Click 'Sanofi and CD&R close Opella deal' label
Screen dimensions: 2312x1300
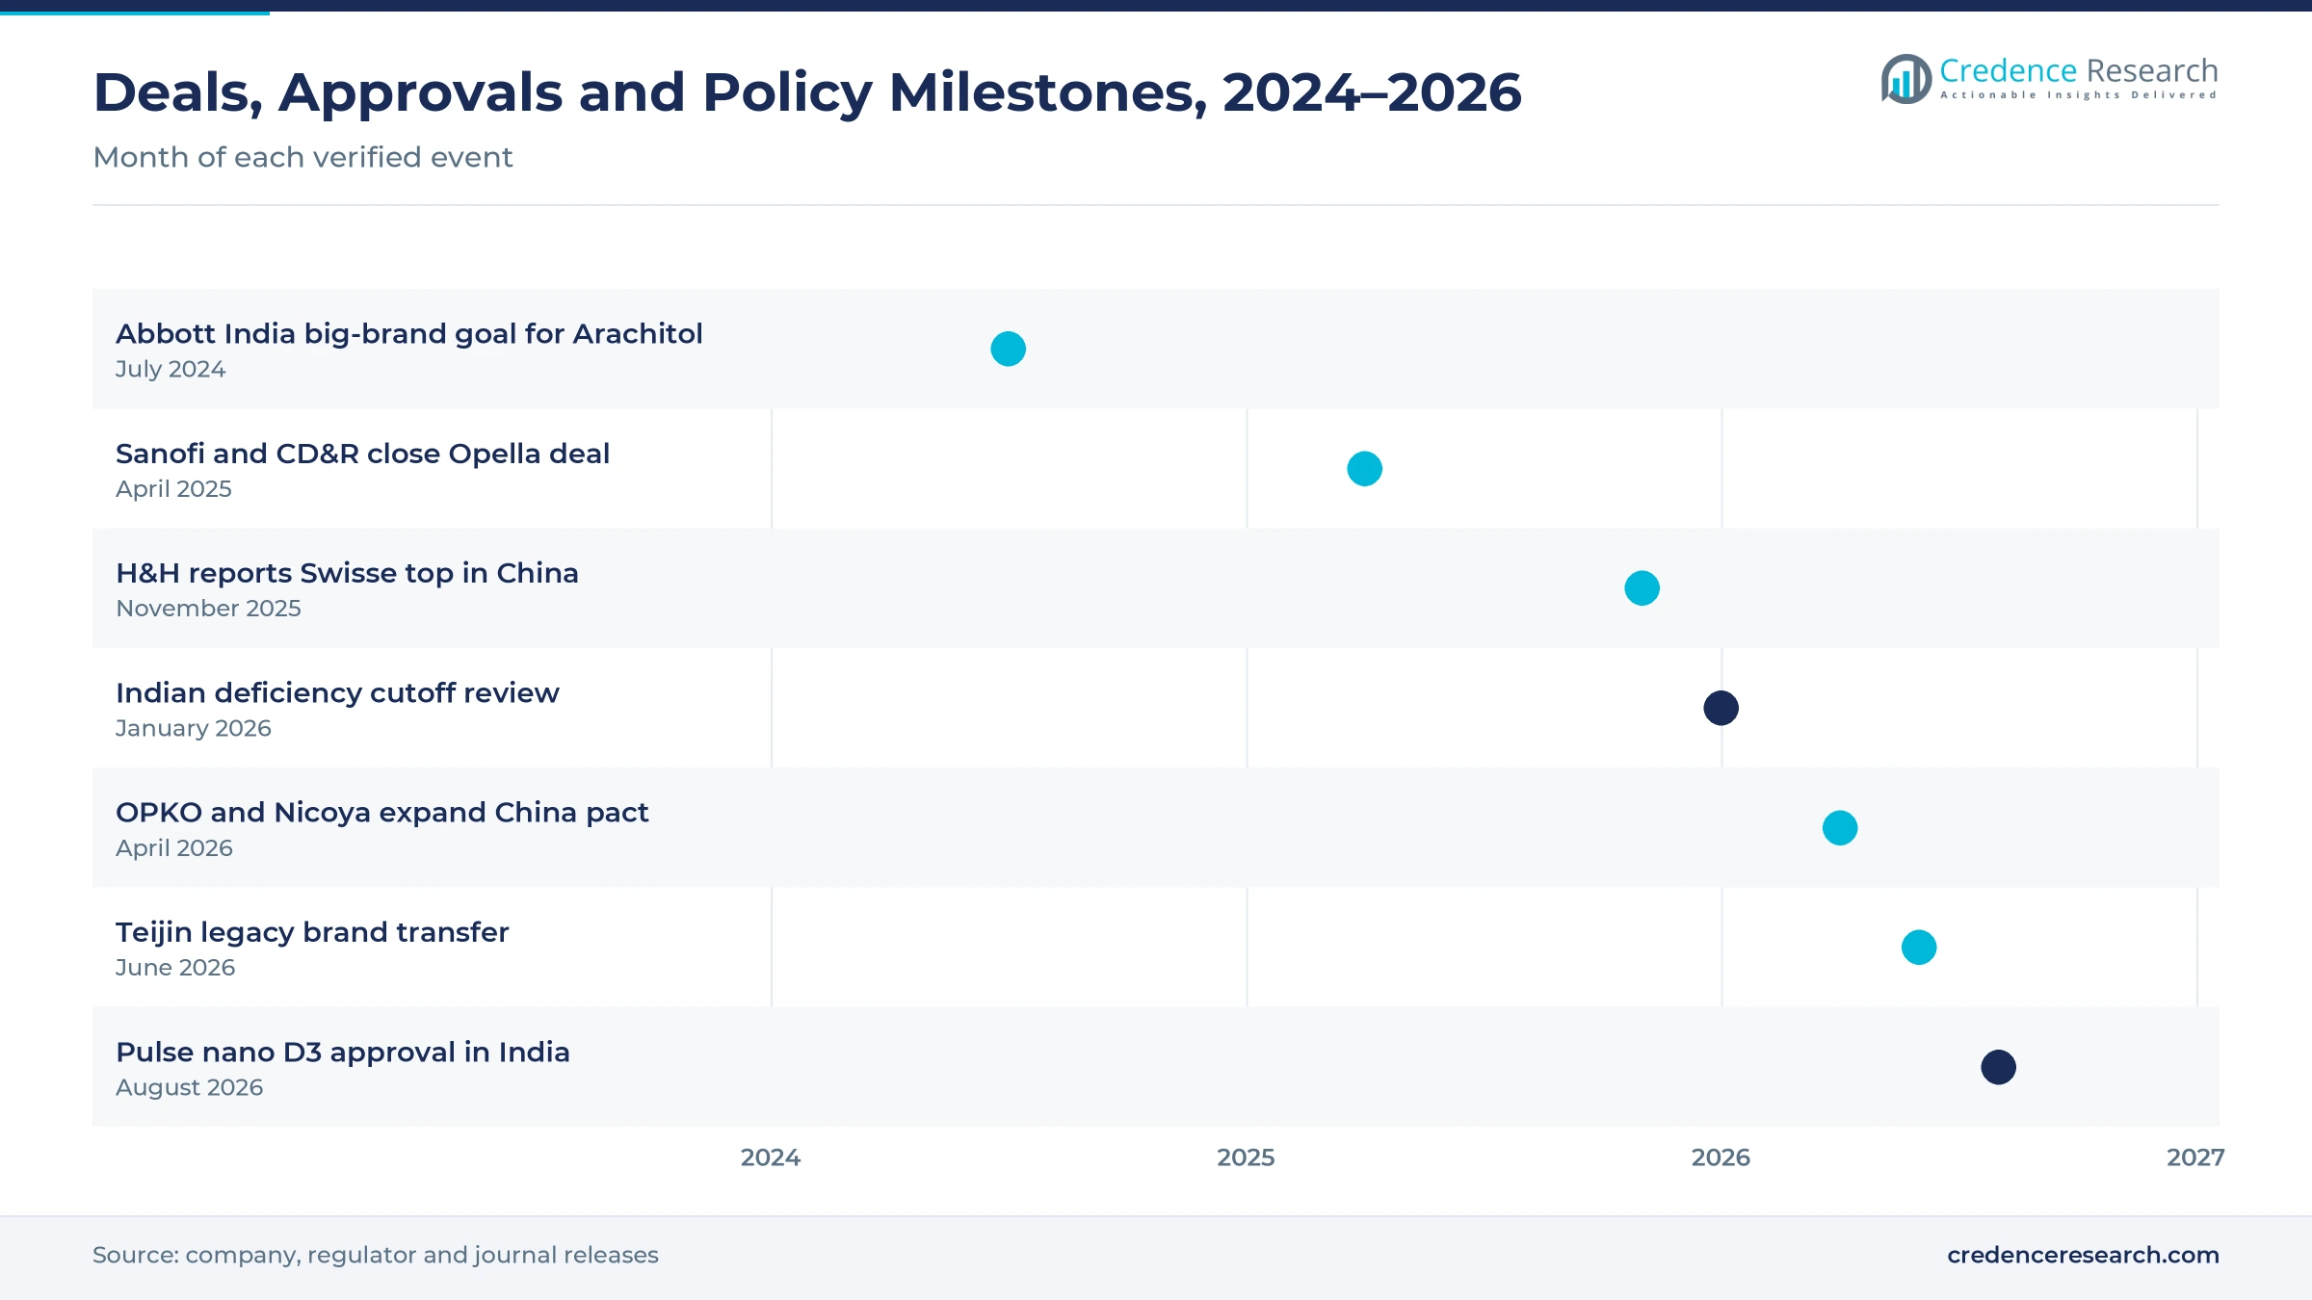tap(363, 454)
